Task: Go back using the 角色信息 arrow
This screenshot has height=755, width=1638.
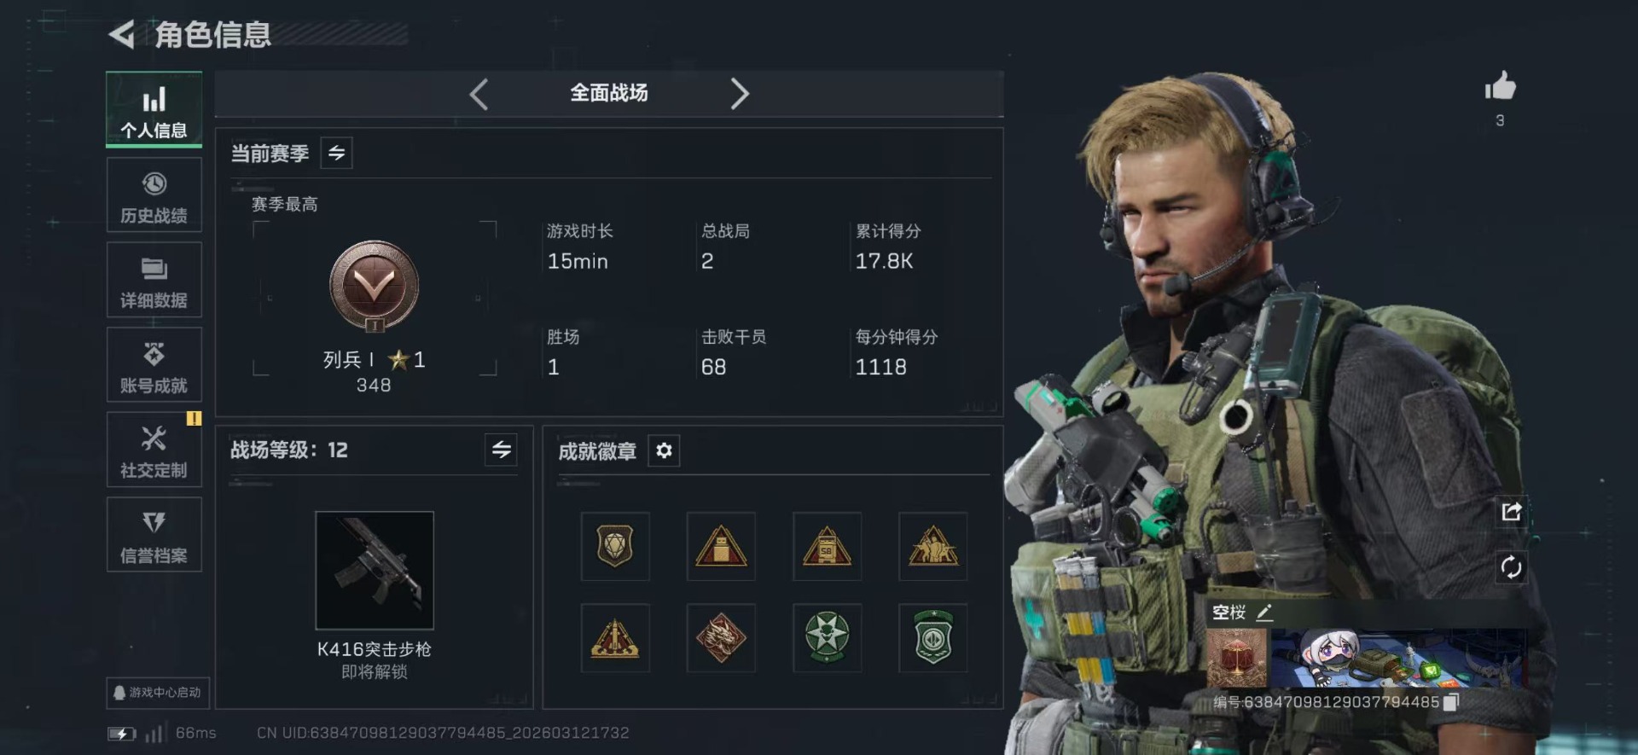Action: click(x=122, y=34)
